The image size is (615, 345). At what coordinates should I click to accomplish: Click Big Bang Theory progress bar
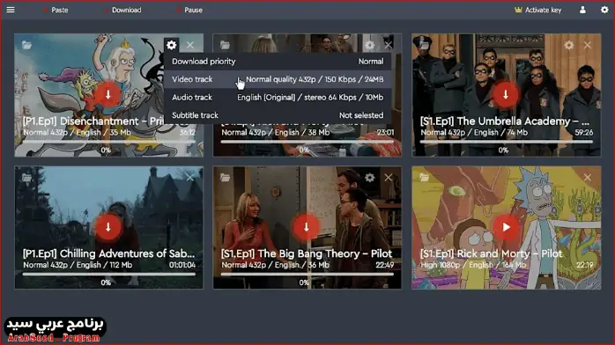coord(307,274)
